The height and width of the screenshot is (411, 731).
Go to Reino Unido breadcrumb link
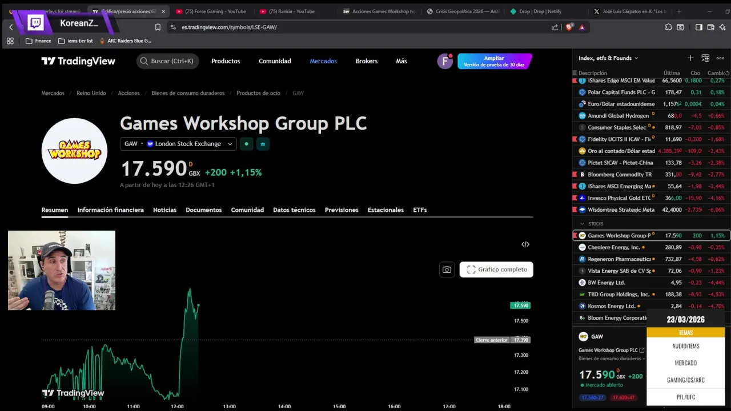[91, 93]
